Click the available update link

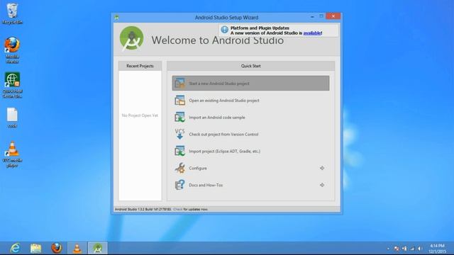[x=312, y=33]
